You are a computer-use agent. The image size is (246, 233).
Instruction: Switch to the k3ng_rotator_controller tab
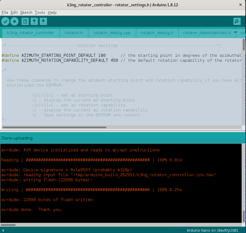pyautogui.click(x=31, y=33)
